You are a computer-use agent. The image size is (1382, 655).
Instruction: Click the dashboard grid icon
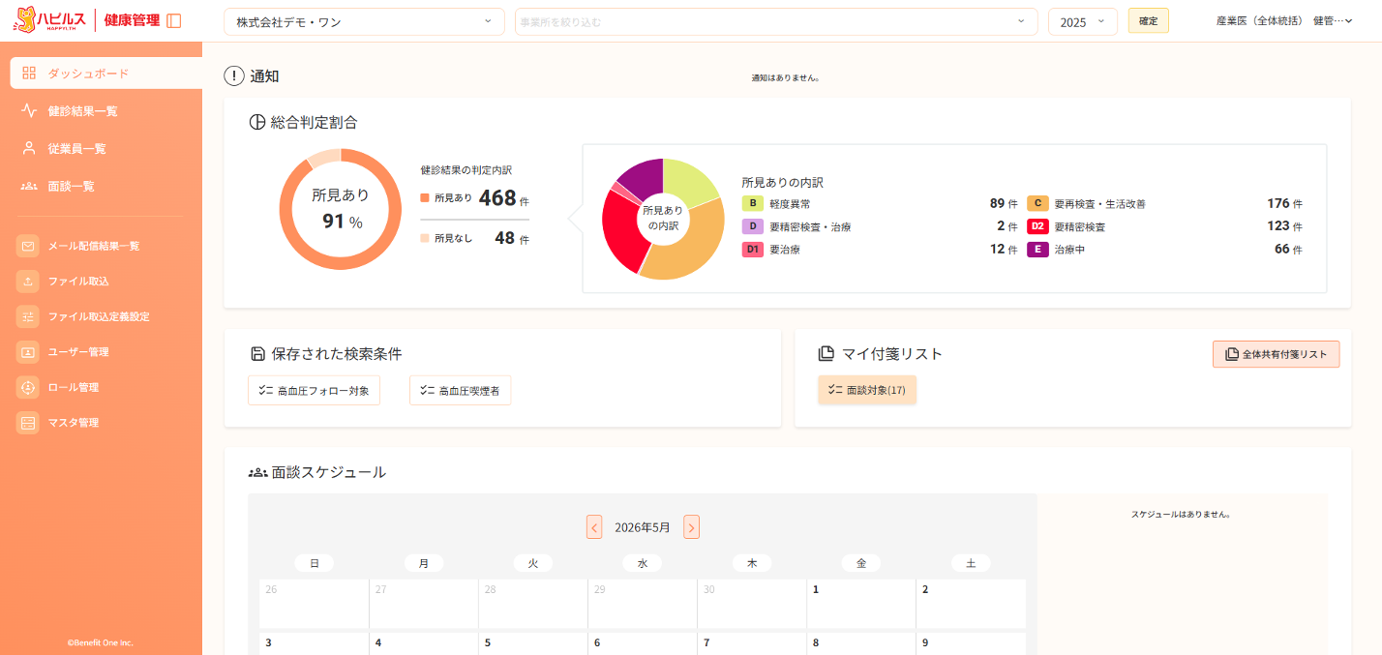click(29, 73)
